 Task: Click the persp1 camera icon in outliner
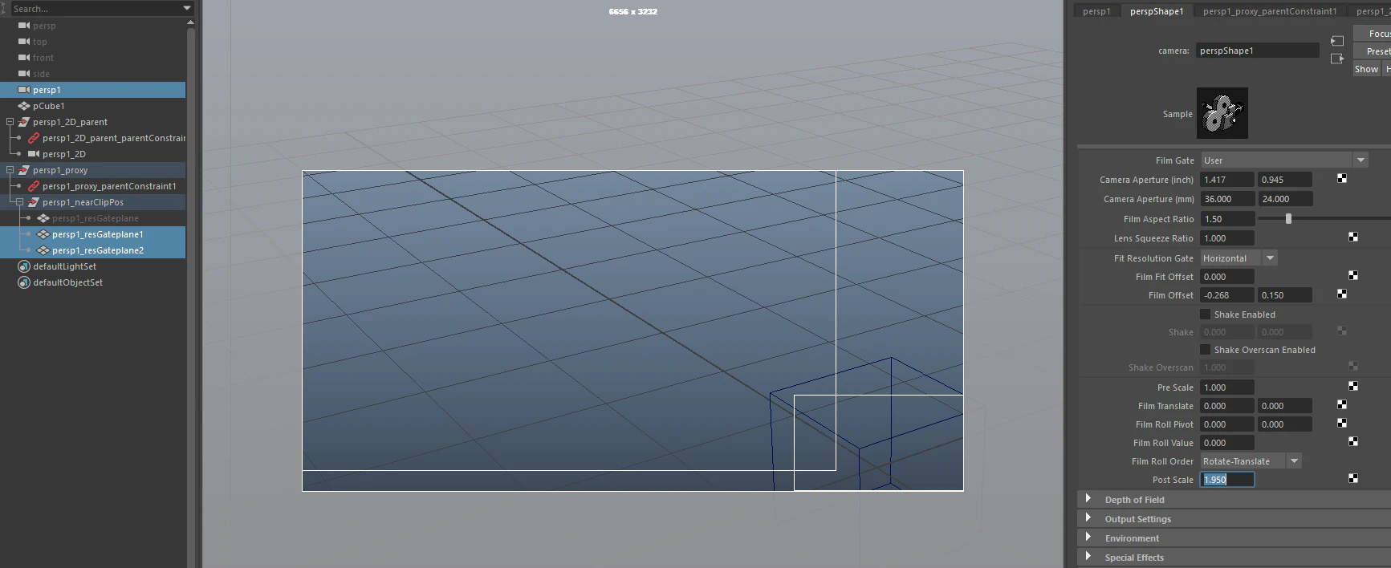(x=24, y=90)
